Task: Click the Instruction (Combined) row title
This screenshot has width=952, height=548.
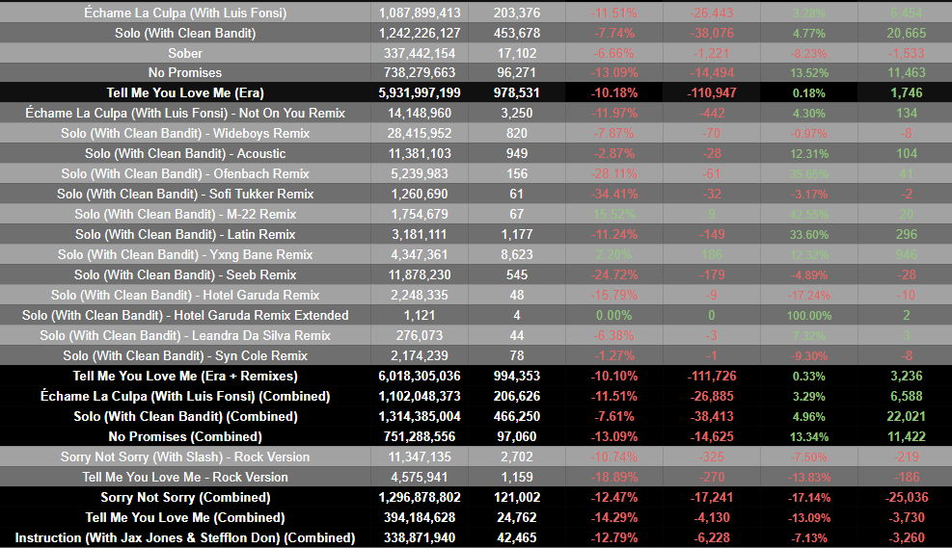Action: click(185, 537)
